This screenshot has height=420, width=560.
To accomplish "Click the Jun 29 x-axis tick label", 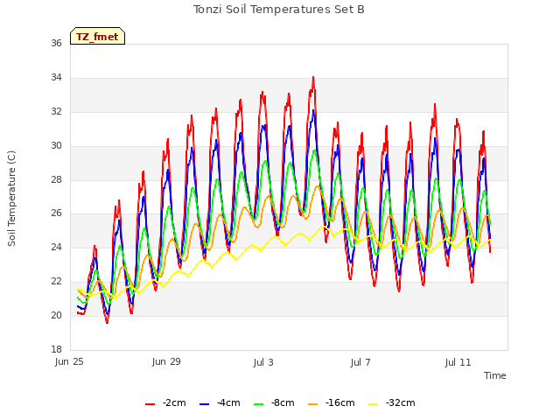I will (x=166, y=361).
